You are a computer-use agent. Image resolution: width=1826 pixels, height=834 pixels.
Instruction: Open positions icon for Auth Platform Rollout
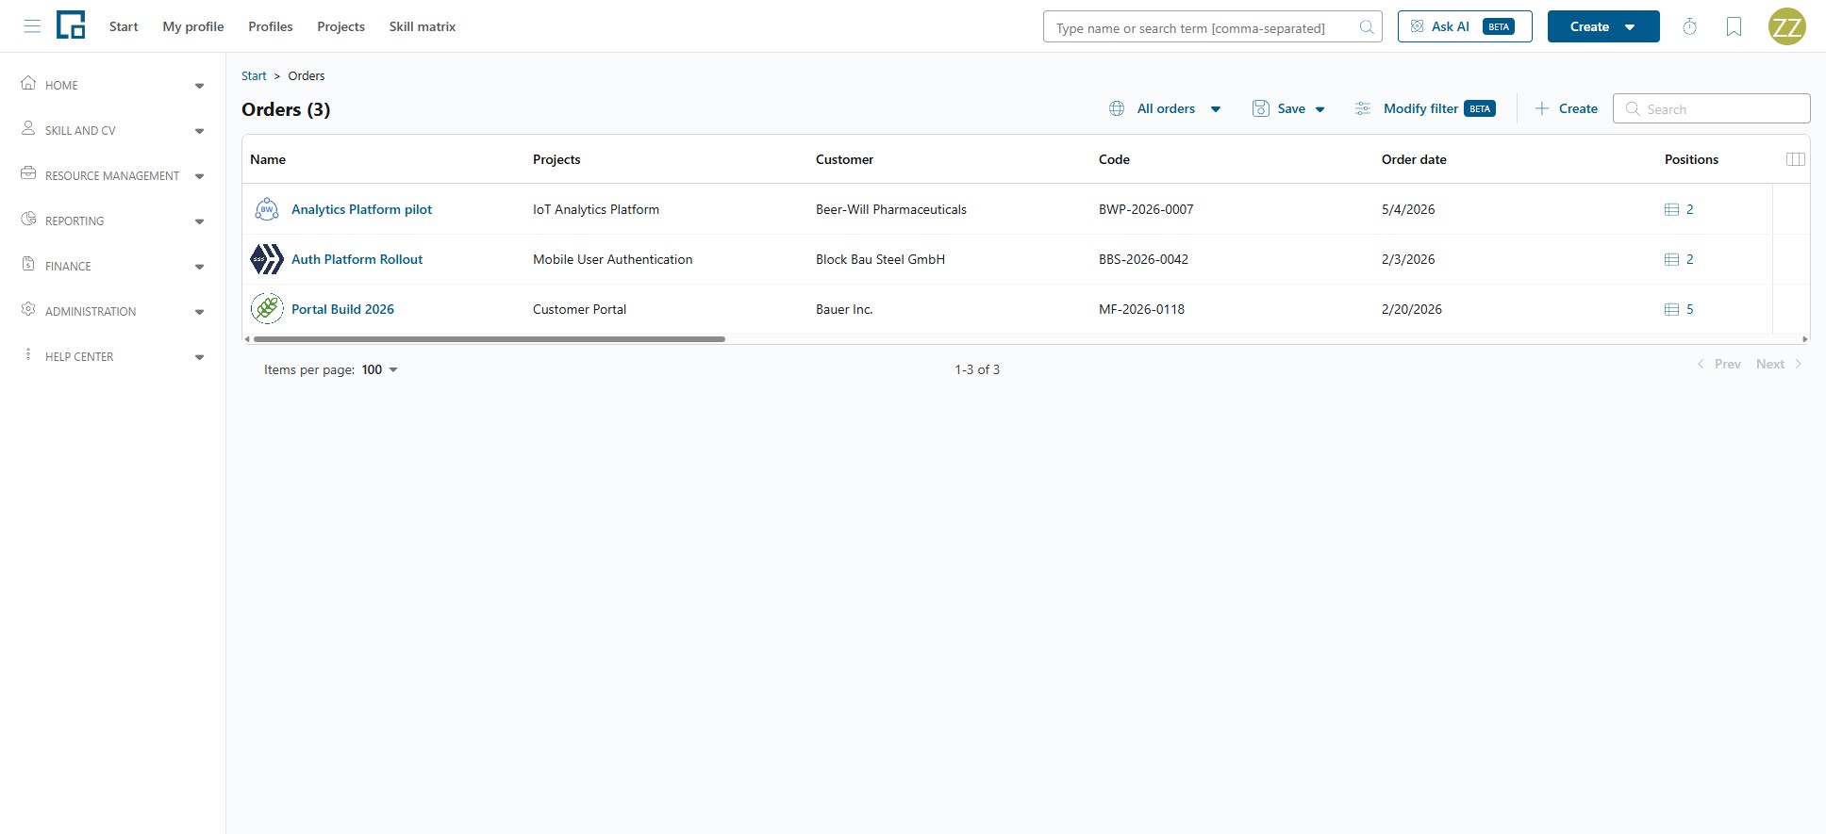1671,259
